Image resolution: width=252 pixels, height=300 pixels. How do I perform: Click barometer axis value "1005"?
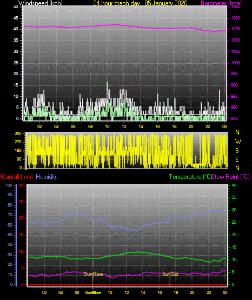coord(236,51)
